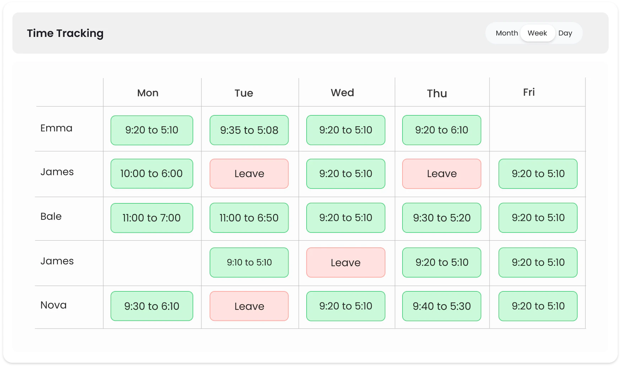Click Nova's Tuesday Leave entry

249,306
